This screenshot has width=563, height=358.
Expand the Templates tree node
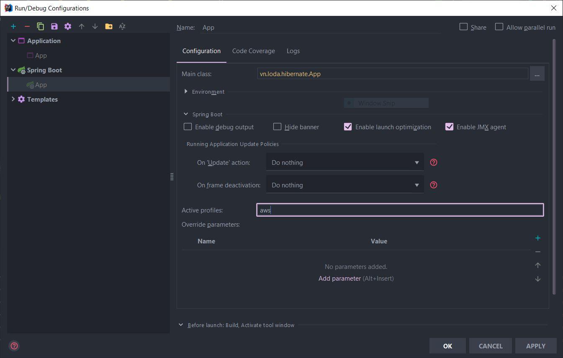coord(13,99)
